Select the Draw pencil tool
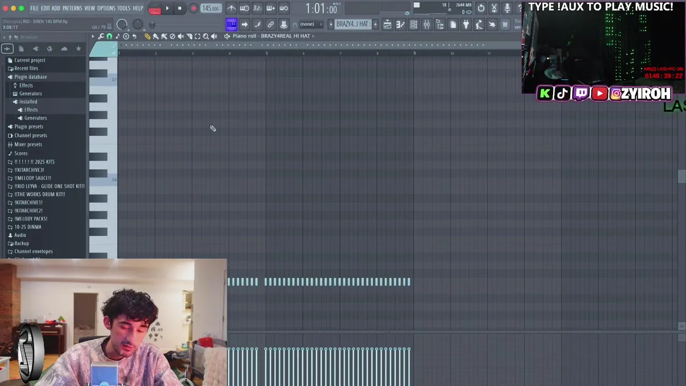Image resolution: width=686 pixels, height=386 pixels. click(x=147, y=36)
